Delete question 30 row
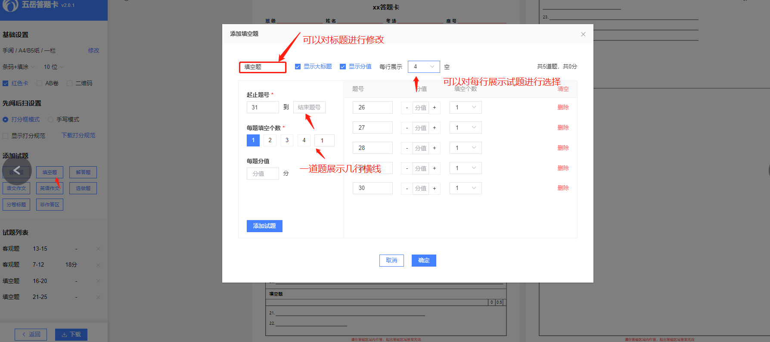 (x=563, y=188)
